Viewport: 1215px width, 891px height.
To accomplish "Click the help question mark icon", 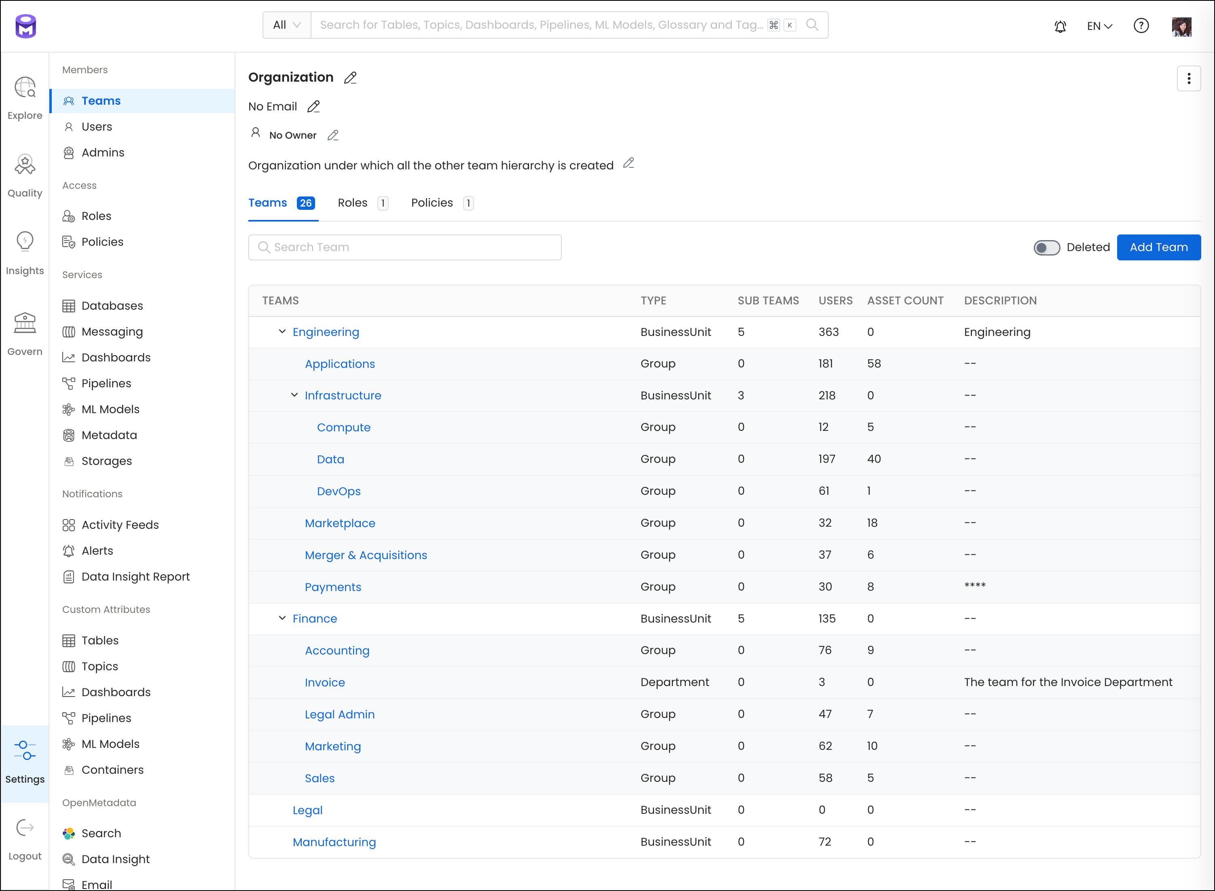I will (1141, 26).
